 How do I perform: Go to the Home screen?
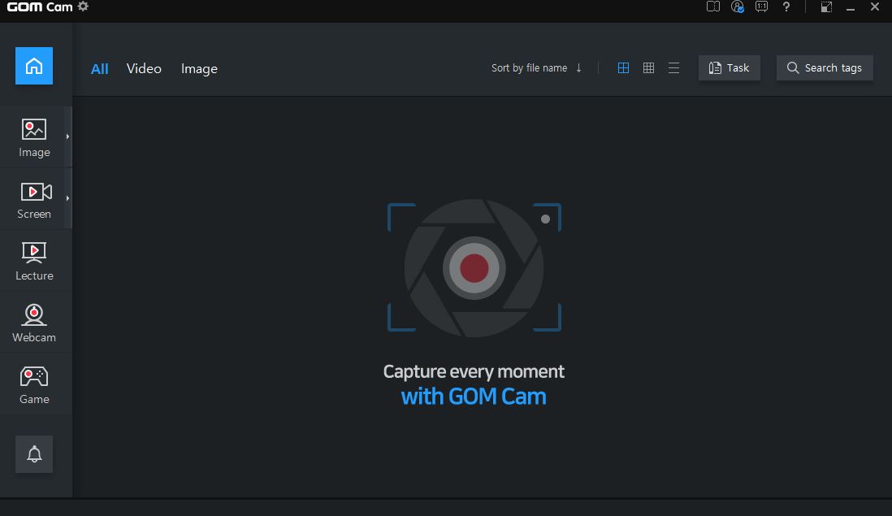(34, 66)
